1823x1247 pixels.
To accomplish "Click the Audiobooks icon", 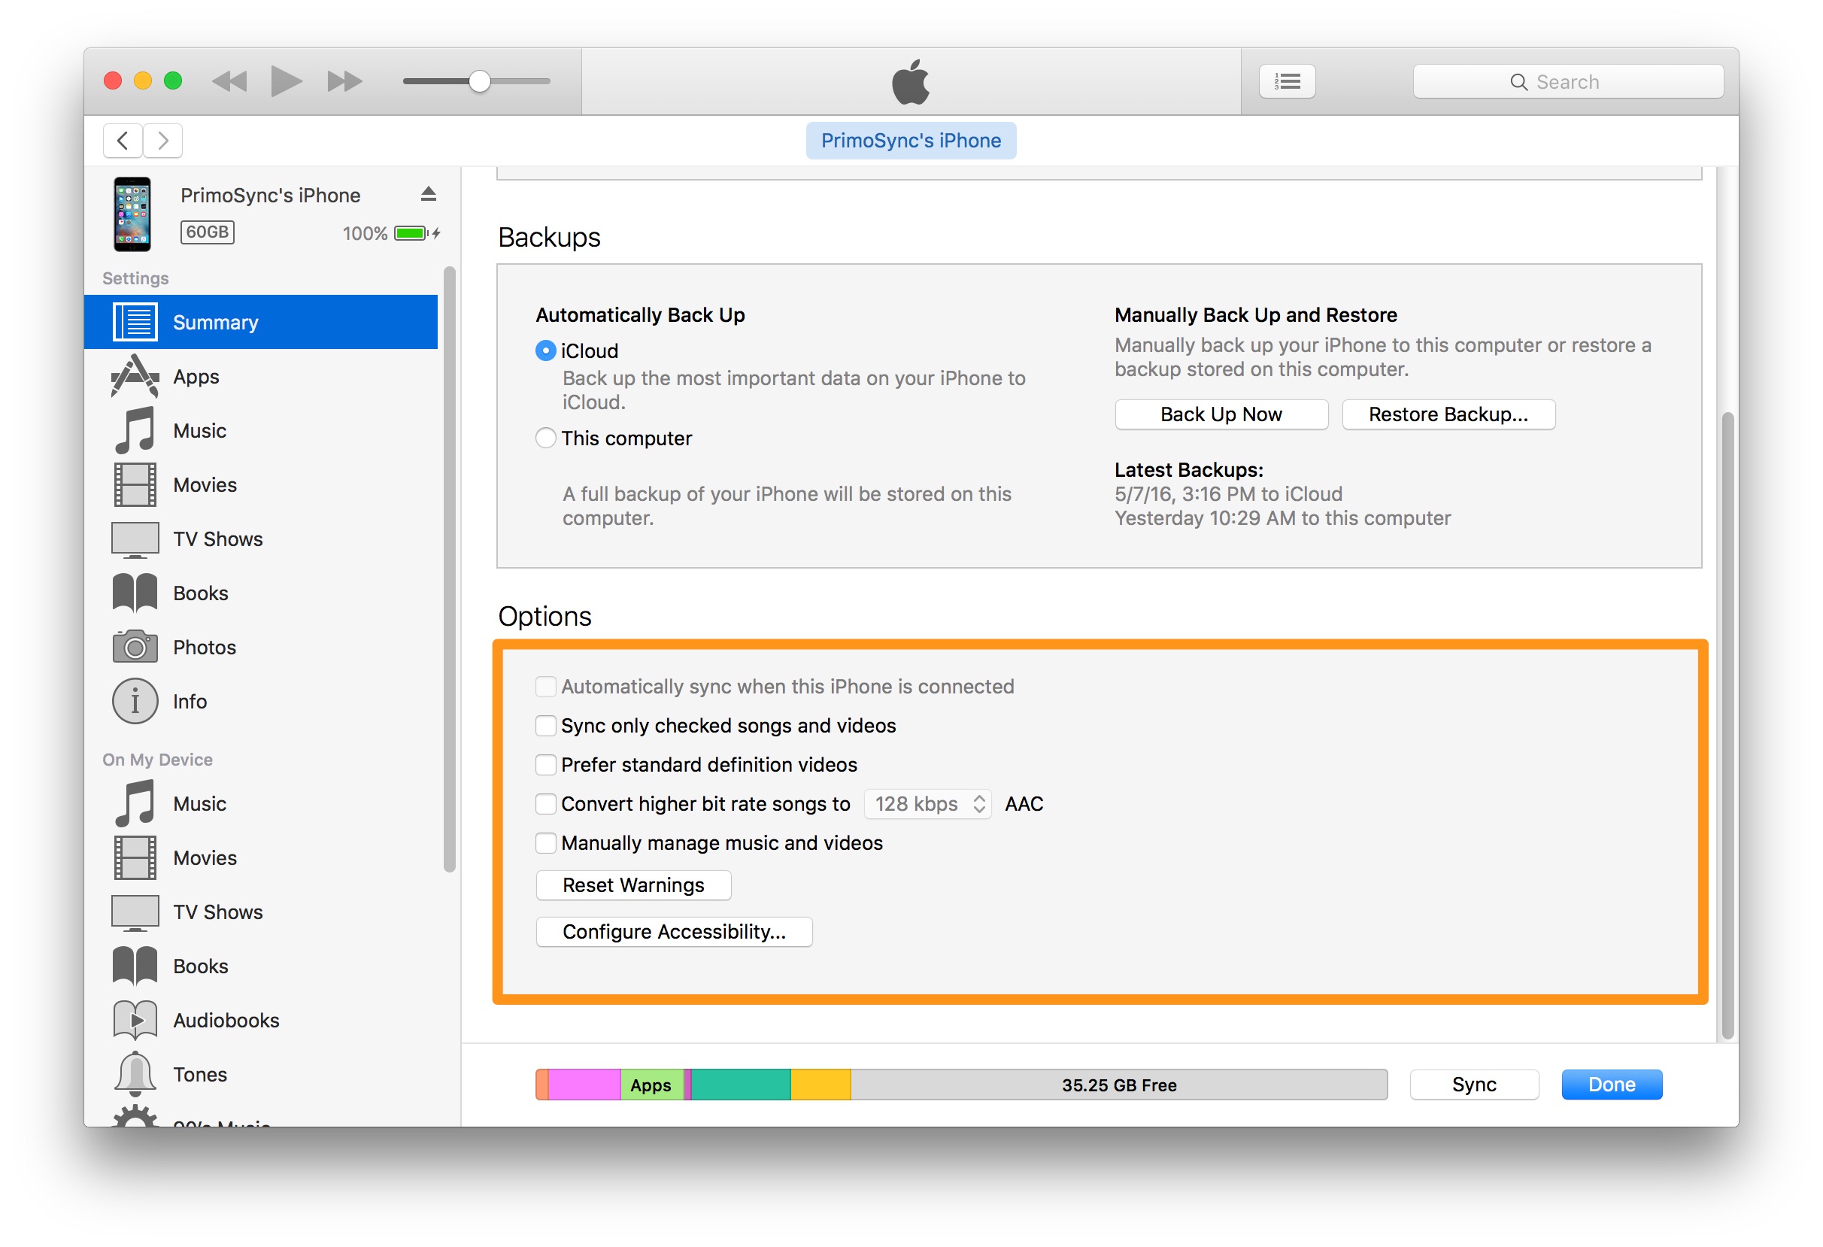I will (x=135, y=1020).
